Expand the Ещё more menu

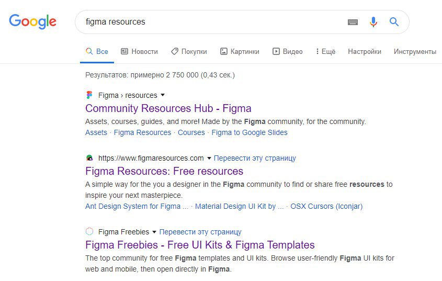[325, 51]
